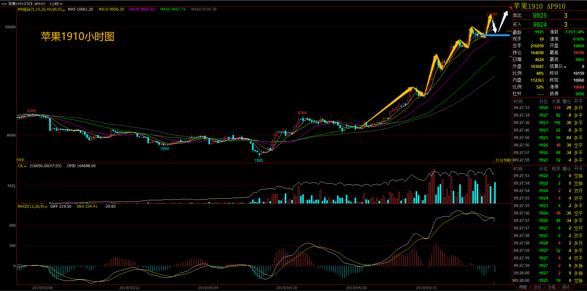
Task: Select the 09:27:36 row with 196 lots
Action: [549, 123]
